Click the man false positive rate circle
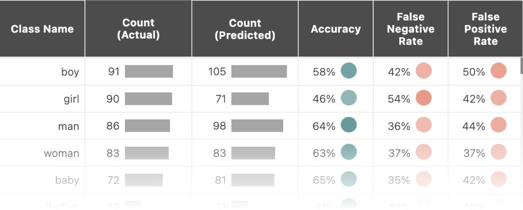Viewport: 523px width, 210px height. [x=499, y=125]
